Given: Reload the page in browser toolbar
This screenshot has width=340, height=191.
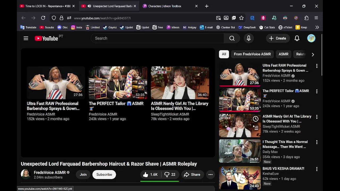Looking at the screenshot, I should 43,18.
